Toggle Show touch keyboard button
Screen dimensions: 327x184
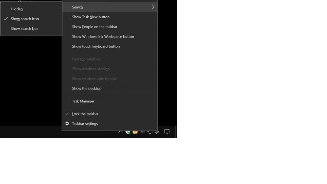[x=110, y=46]
